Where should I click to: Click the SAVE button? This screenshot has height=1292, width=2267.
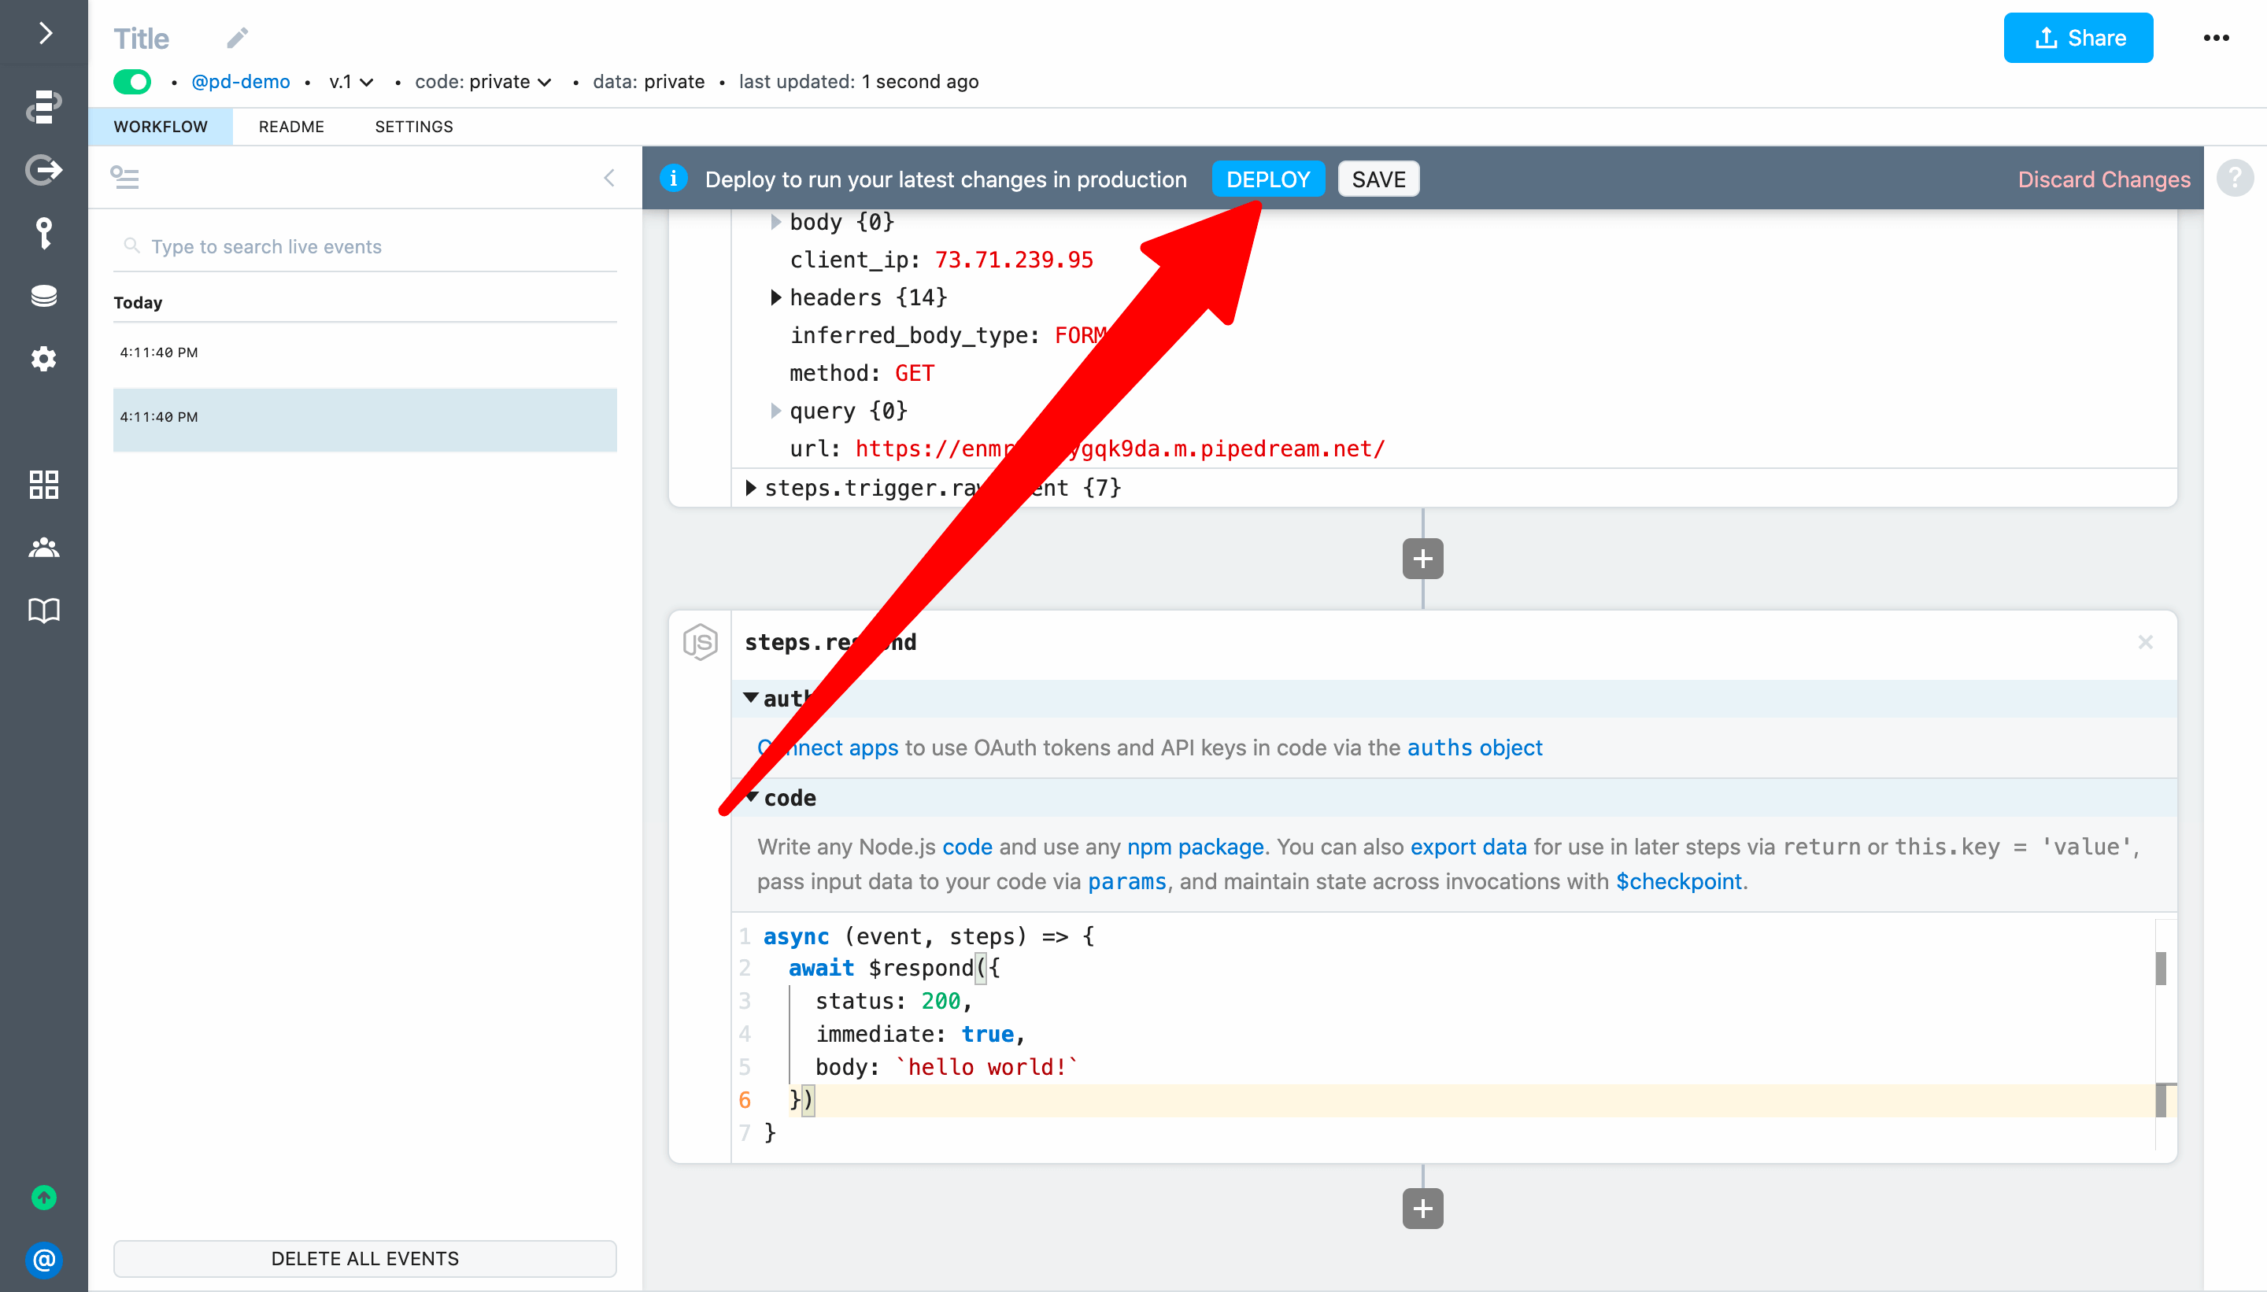tap(1378, 179)
